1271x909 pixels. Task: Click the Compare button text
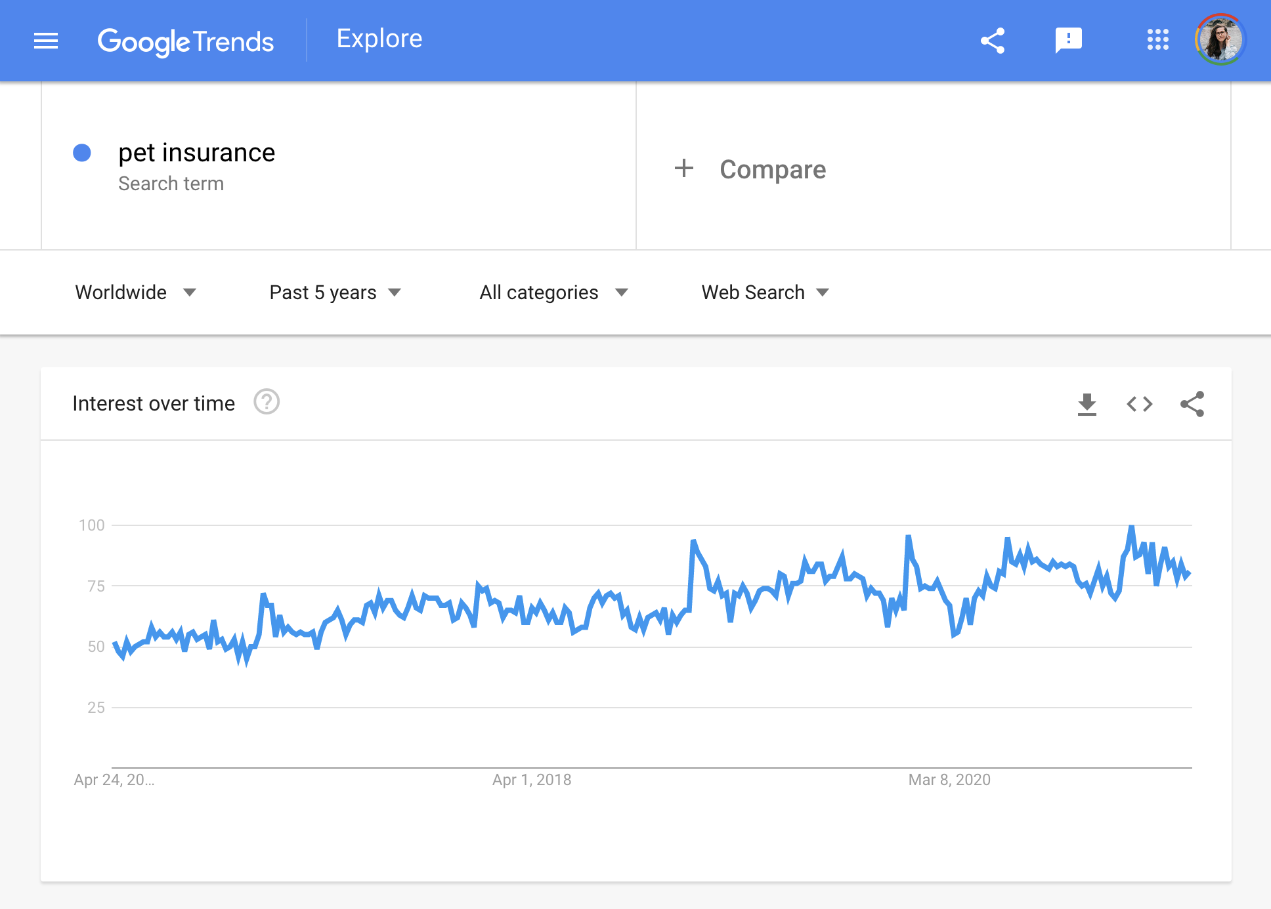pyautogui.click(x=773, y=169)
